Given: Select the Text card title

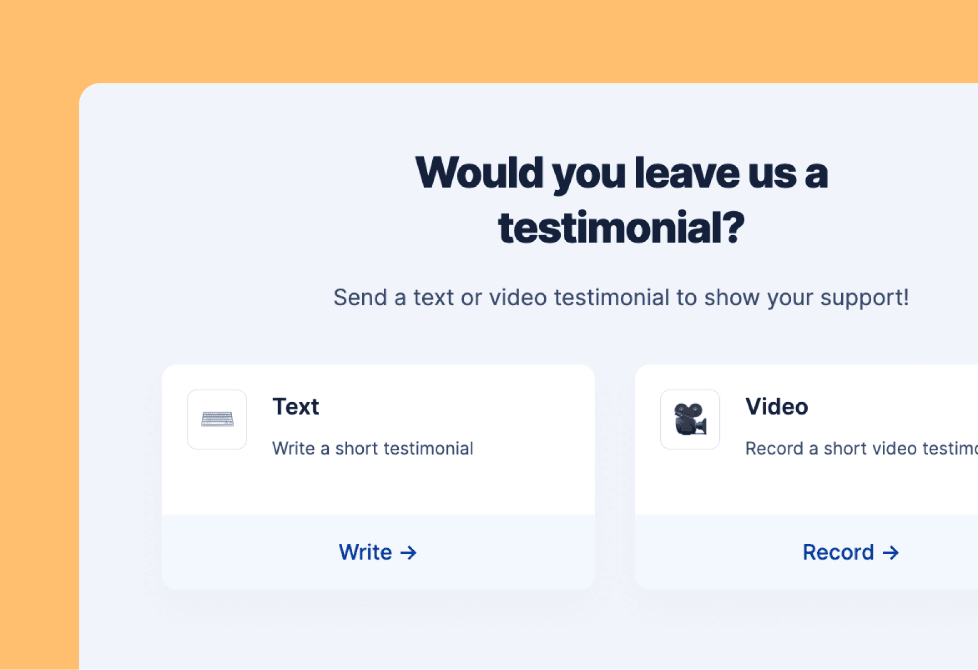Looking at the screenshot, I should pyautogui.click(x=295, y=407).
